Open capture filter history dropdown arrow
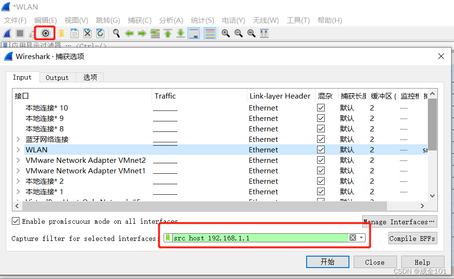 [361, 238]
